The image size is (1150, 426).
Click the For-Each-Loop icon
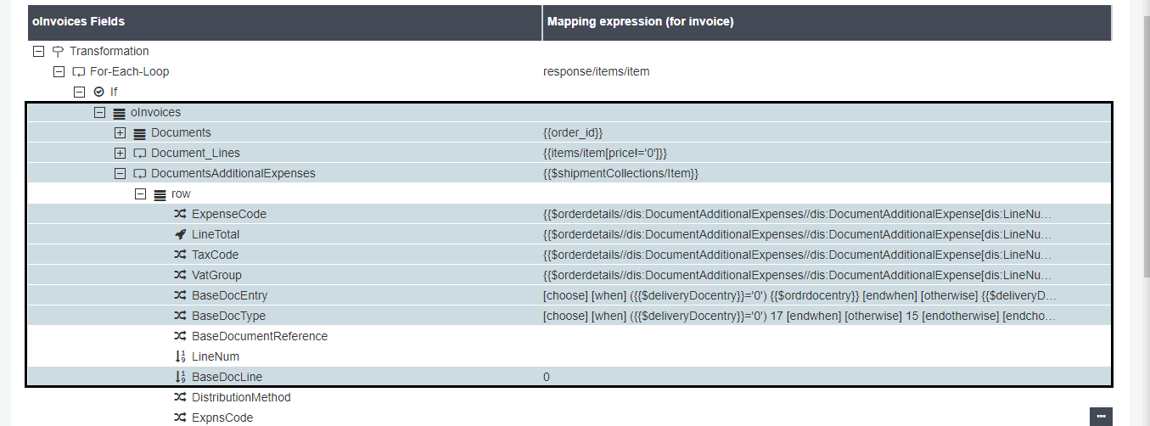pos(78,71)
